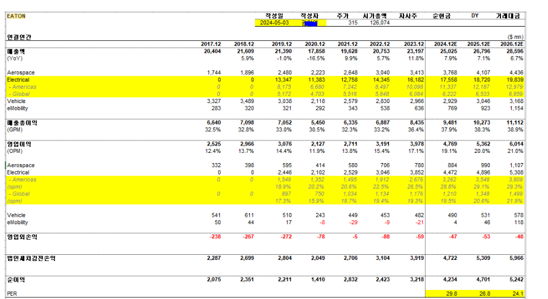Select Electrical revenue cell 13,347
The width and height of the screenshot is (548, 299).
[x=283, y=80]
